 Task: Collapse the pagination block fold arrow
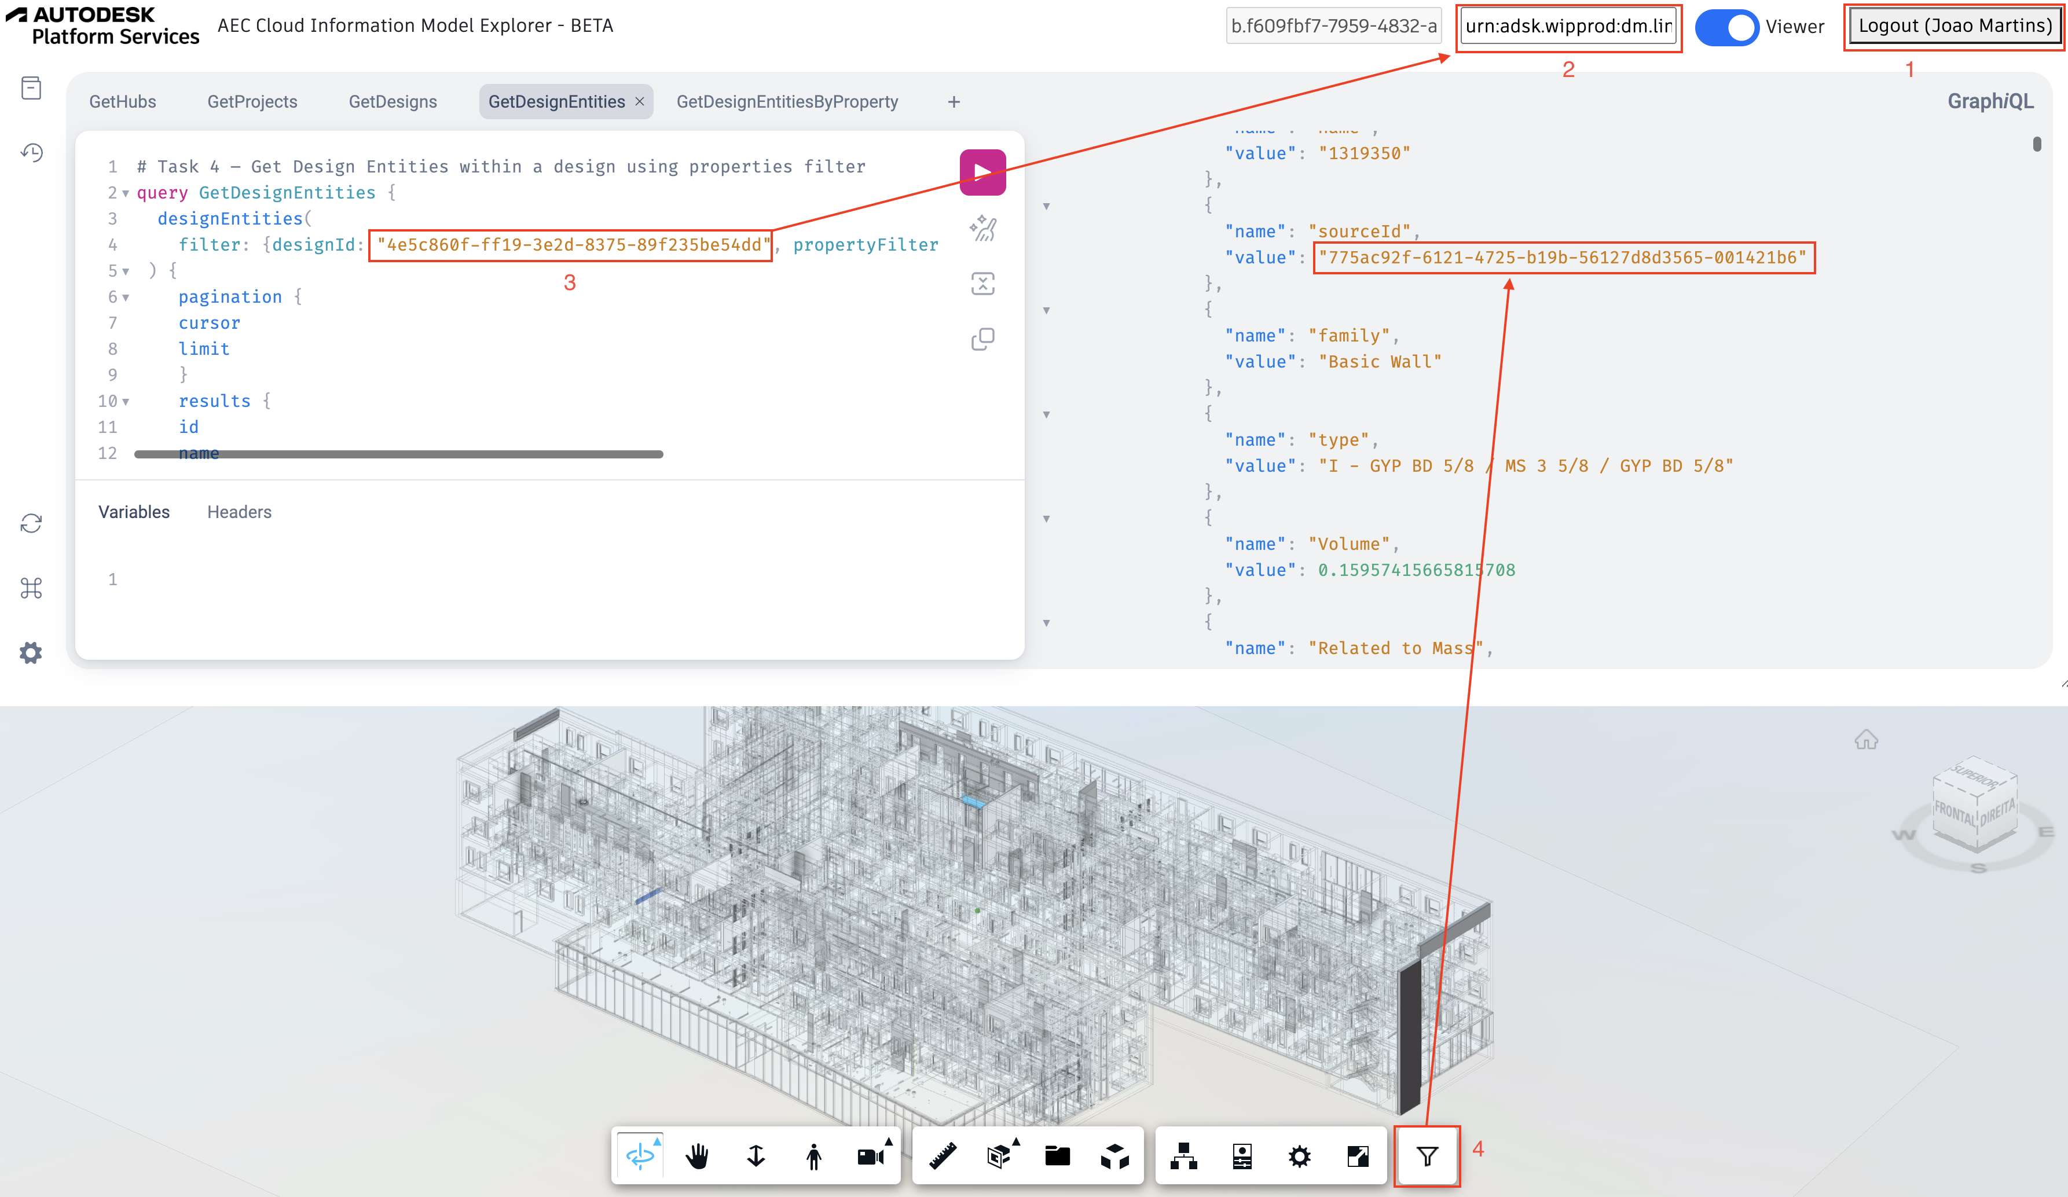[x=126, y=298]
